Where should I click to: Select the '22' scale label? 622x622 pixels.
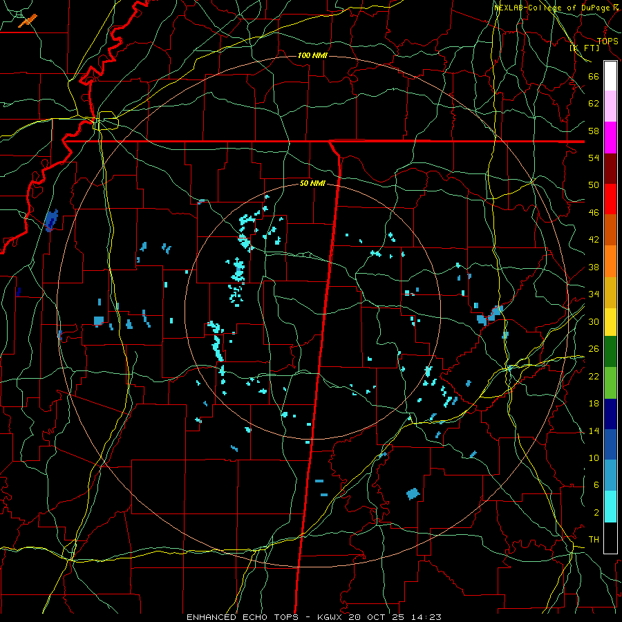click(594, 377)
